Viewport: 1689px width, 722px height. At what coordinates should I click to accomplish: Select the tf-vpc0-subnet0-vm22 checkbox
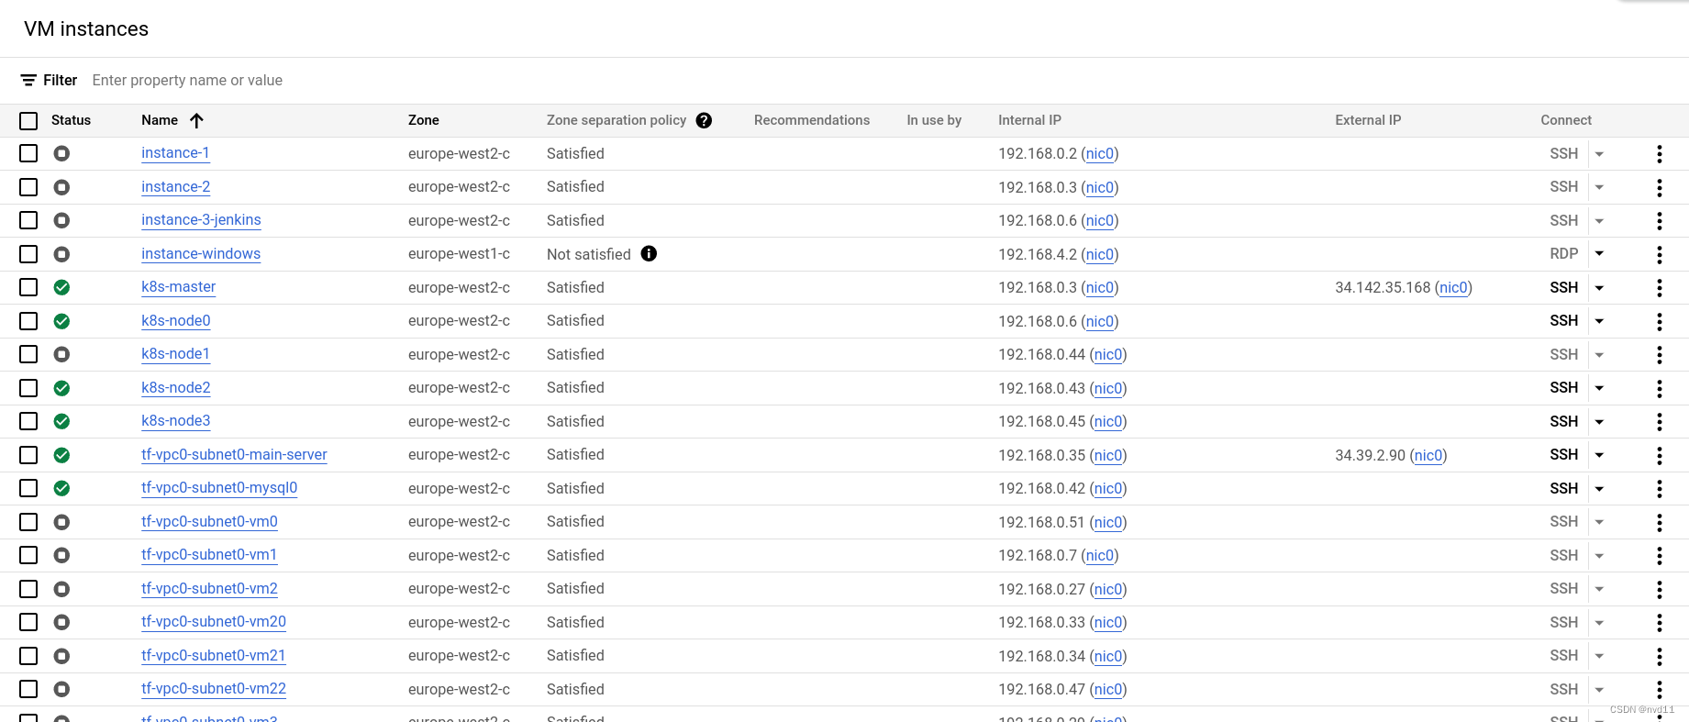tap(28, 689)
